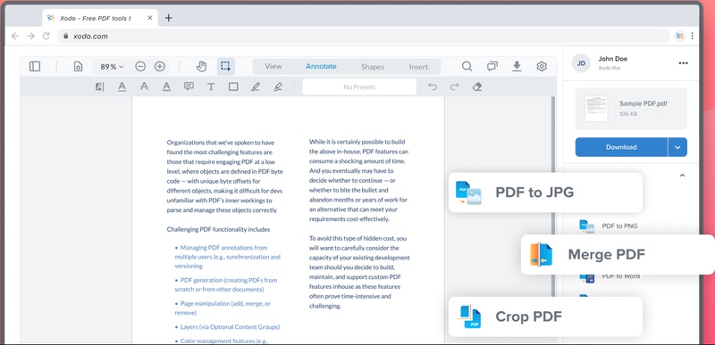Select the Sample PDF.pdf thumbnail

pos(596,109)
